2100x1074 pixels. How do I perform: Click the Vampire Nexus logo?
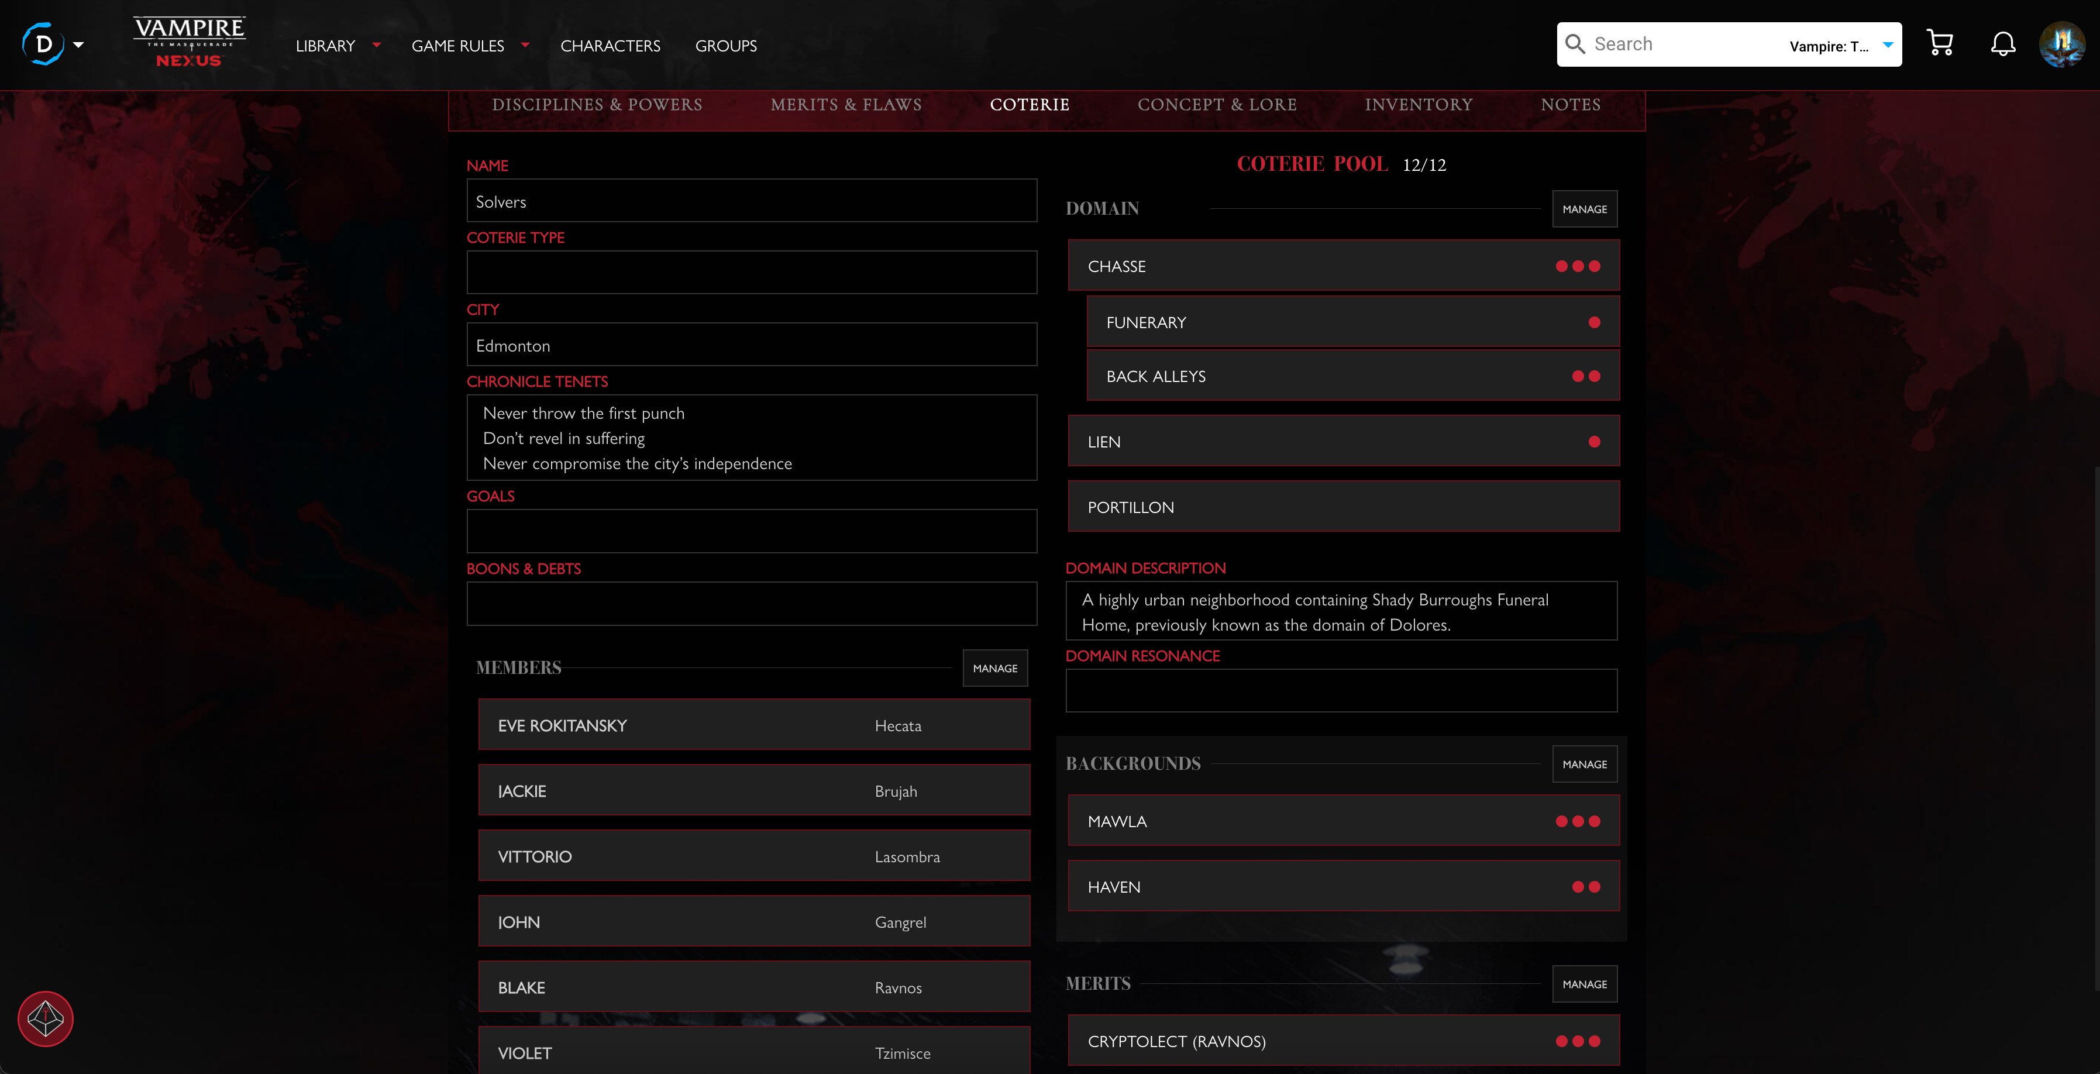coord(189,42)
